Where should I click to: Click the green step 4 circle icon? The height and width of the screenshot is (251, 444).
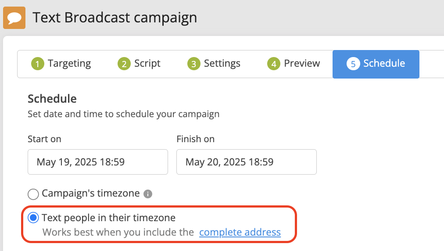click(273, 64)
